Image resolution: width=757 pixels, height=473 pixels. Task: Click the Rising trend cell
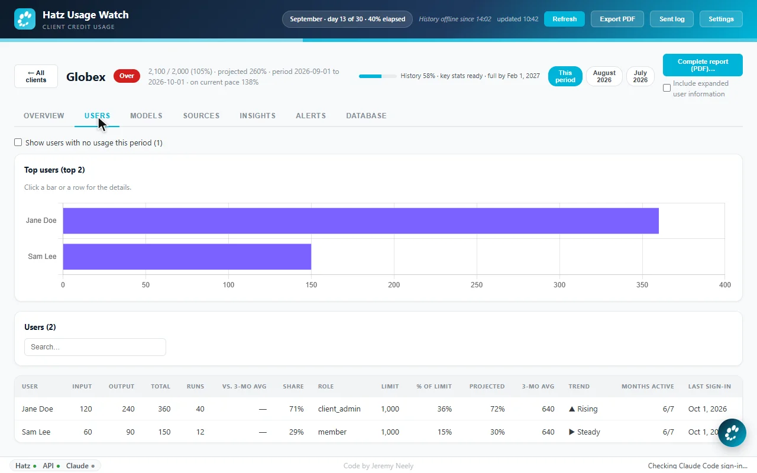click(583, 409)
